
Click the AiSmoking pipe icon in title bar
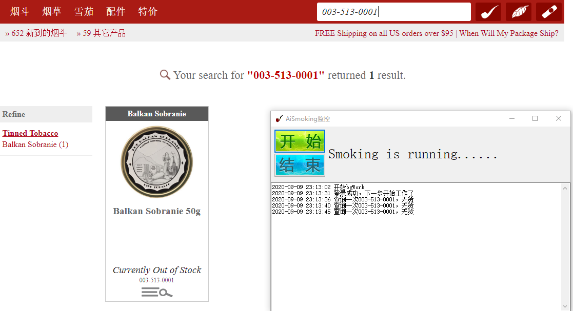pyautogui.click(x=279, y=119)
